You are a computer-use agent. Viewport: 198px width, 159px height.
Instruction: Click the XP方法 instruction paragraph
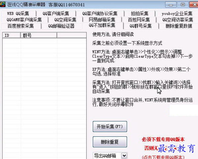click(x=141, y=72)
